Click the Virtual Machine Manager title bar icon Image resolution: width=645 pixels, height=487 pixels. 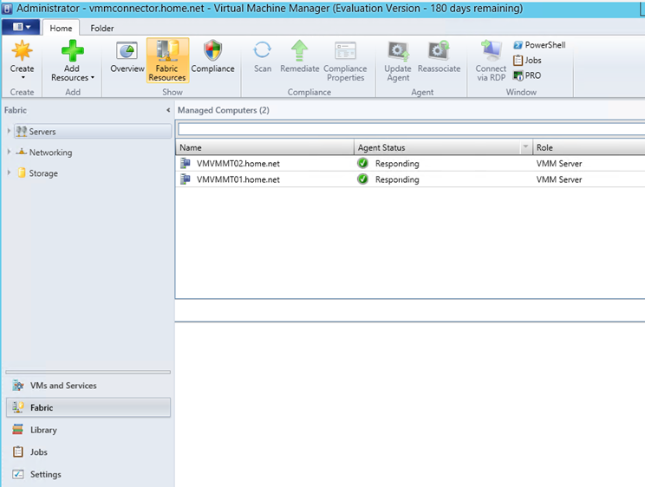(x=7, y=8)
